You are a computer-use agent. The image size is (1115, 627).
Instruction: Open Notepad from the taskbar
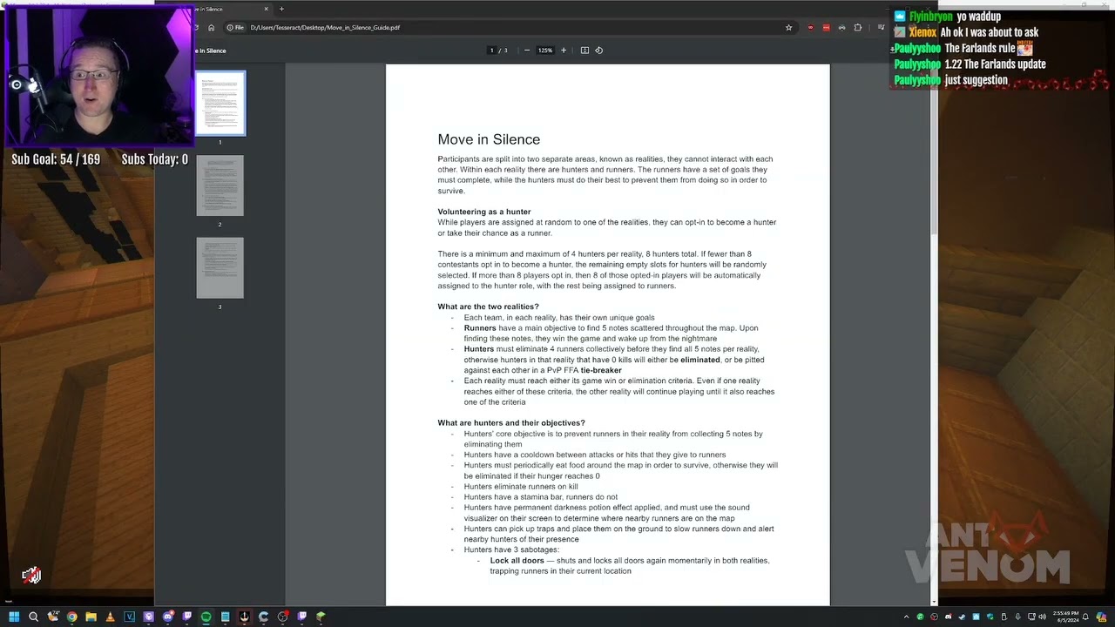coord(225,617)
